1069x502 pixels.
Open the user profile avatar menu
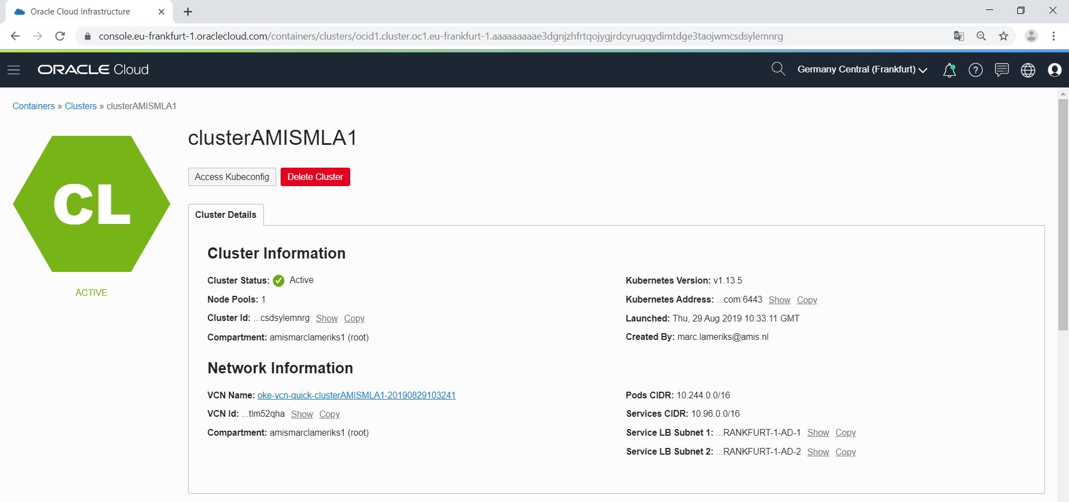tap(1054, 70)
